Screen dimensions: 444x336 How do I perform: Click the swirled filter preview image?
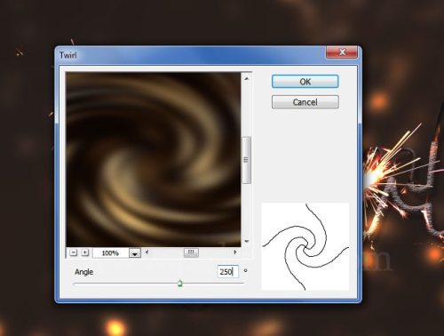tap(154, 159)
